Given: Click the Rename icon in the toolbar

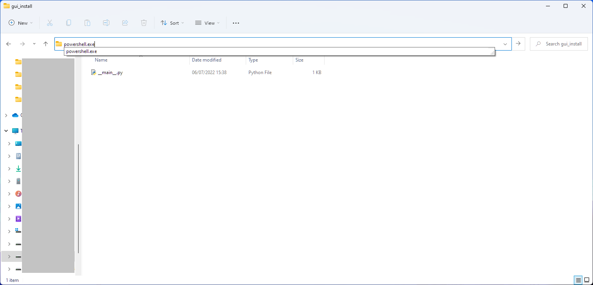Looking at the screenshot, I should (x=106, y=23).
